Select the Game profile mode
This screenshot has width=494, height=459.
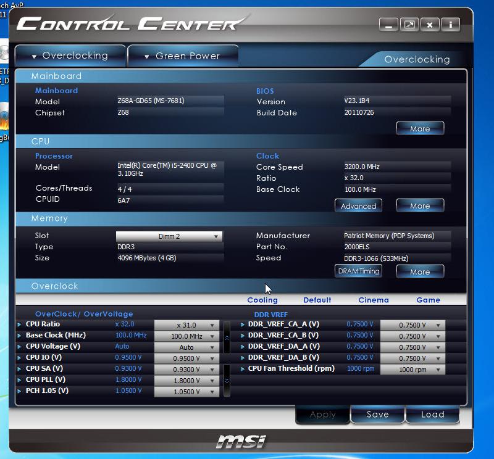(x=428, y=300)
